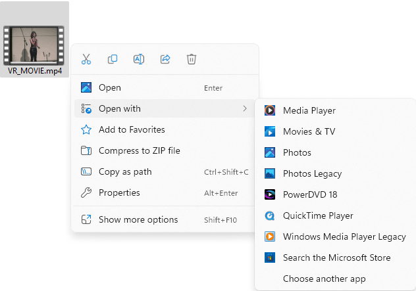Image resolution: width=416 pixels, height=291 pixels.
Task: Click the wrench icon beside Properties
Action: coord(86,192)
